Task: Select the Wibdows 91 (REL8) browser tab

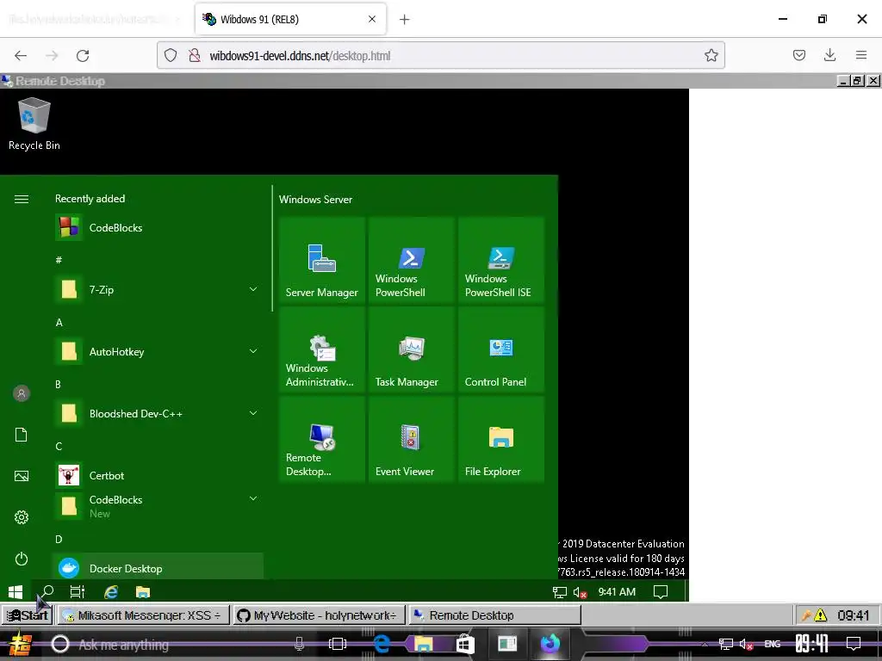Action: click(x=290, y=19)
